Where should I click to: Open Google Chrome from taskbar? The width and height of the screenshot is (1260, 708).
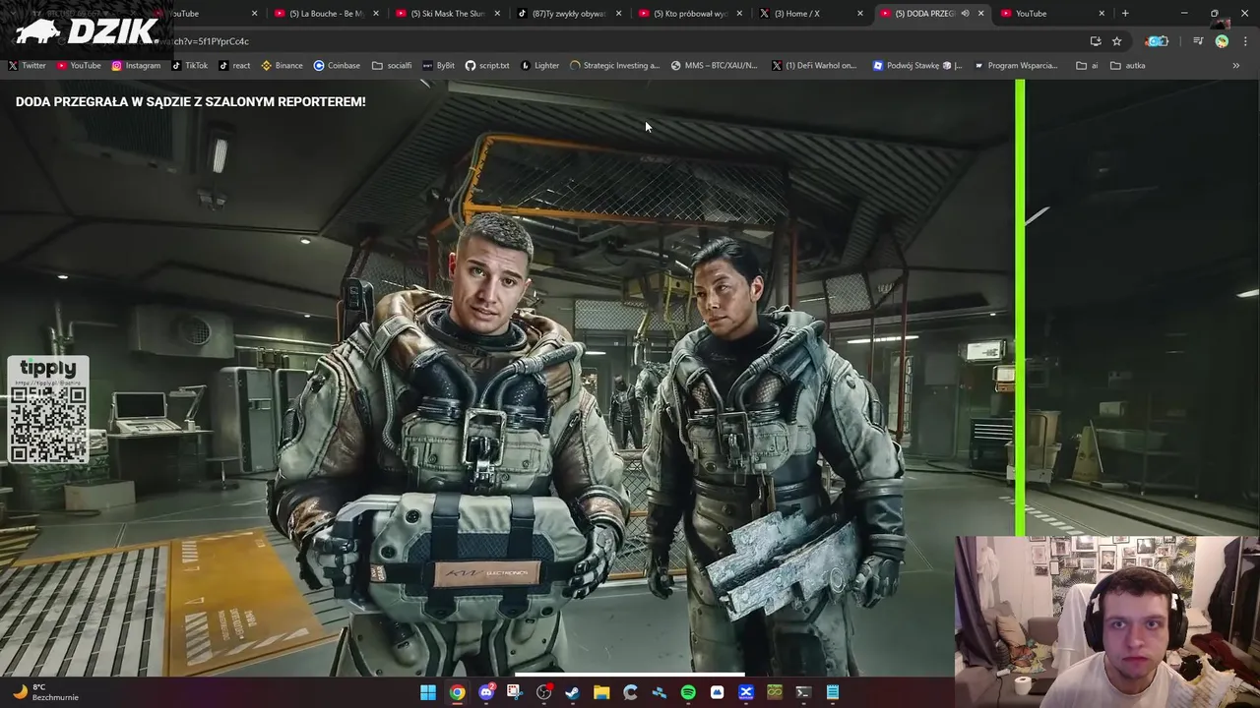(458, 692)
